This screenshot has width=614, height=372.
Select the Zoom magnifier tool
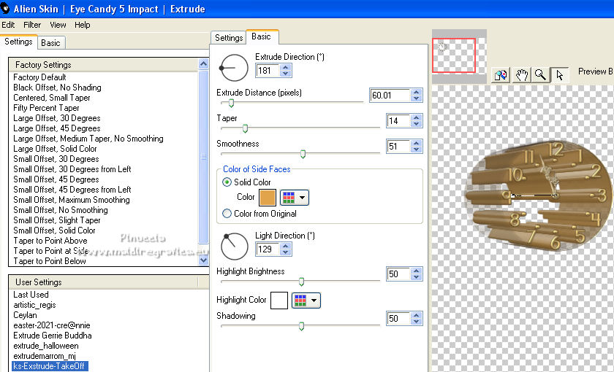click(540, 74)
